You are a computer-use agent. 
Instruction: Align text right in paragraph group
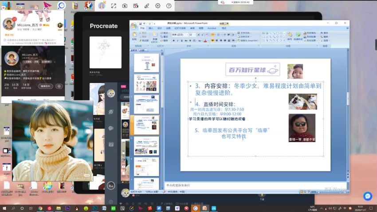pos(221,41)
